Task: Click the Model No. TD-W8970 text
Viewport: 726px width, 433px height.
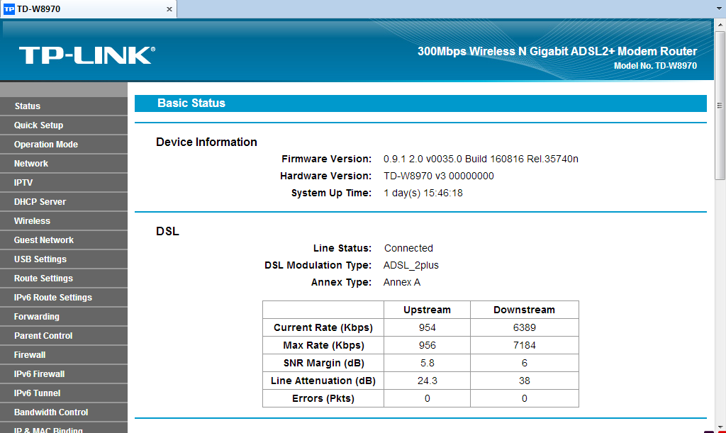Action: tap(655, 66)
